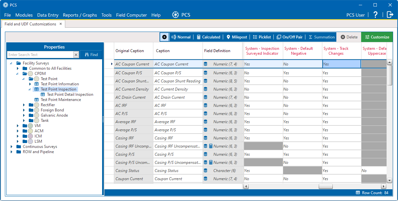The image size is (398, 201).
Task: Open the Data Entry menu
Action: coord(48,15)
